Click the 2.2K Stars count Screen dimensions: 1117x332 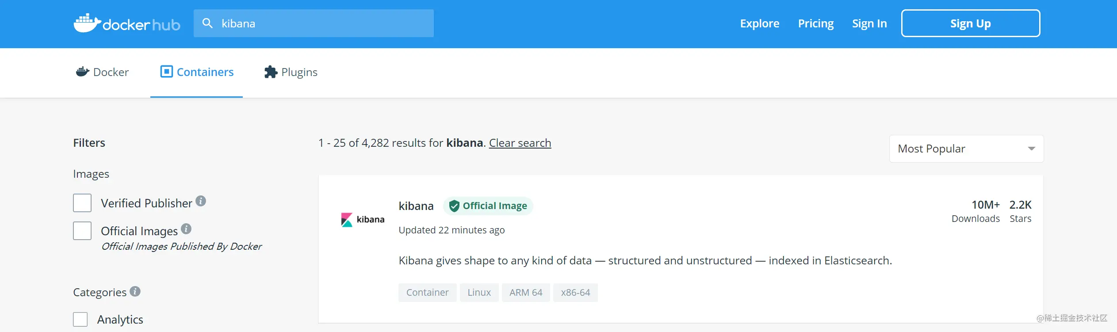coord(1021,211)
